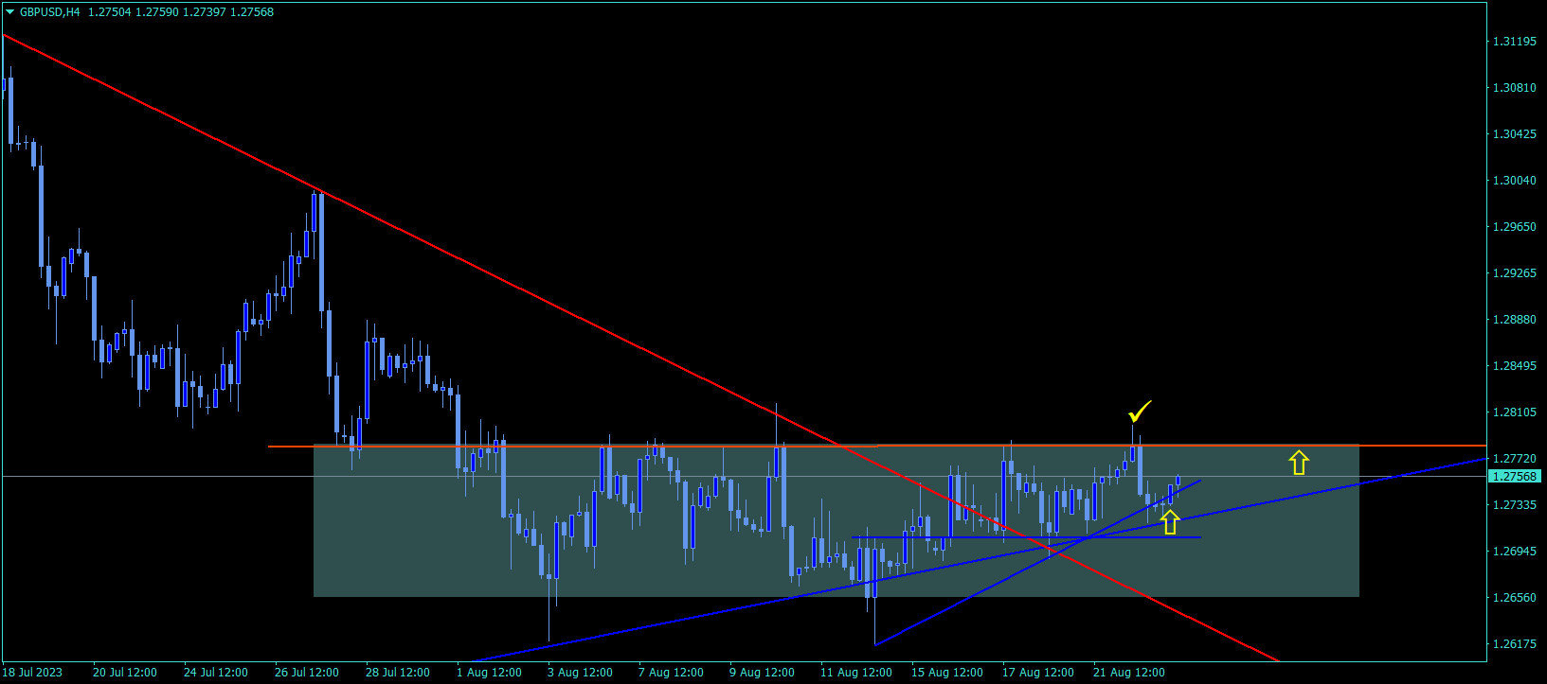Click price axis label 1.27720
Screen dimensions: 1547x684
coord(1515,459)
